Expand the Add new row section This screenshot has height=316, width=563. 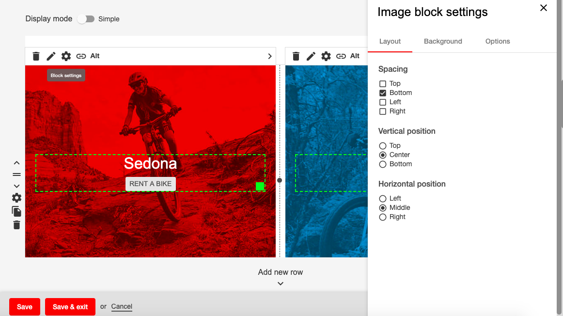click(x=280, y=283)
